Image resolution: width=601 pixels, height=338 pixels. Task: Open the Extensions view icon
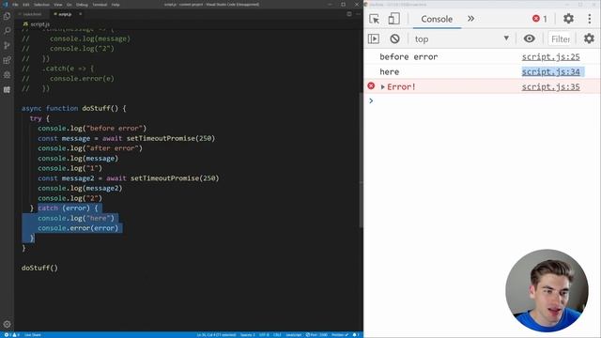(7, 60)
